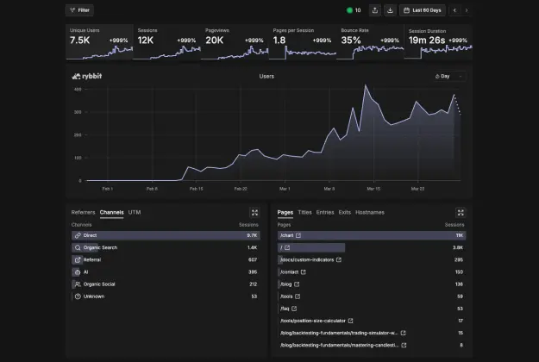Viewport: 539px width, 362px height.
Task: Switch to the Referrers tab
Action: pyautogui.click(x=83, y=212)
